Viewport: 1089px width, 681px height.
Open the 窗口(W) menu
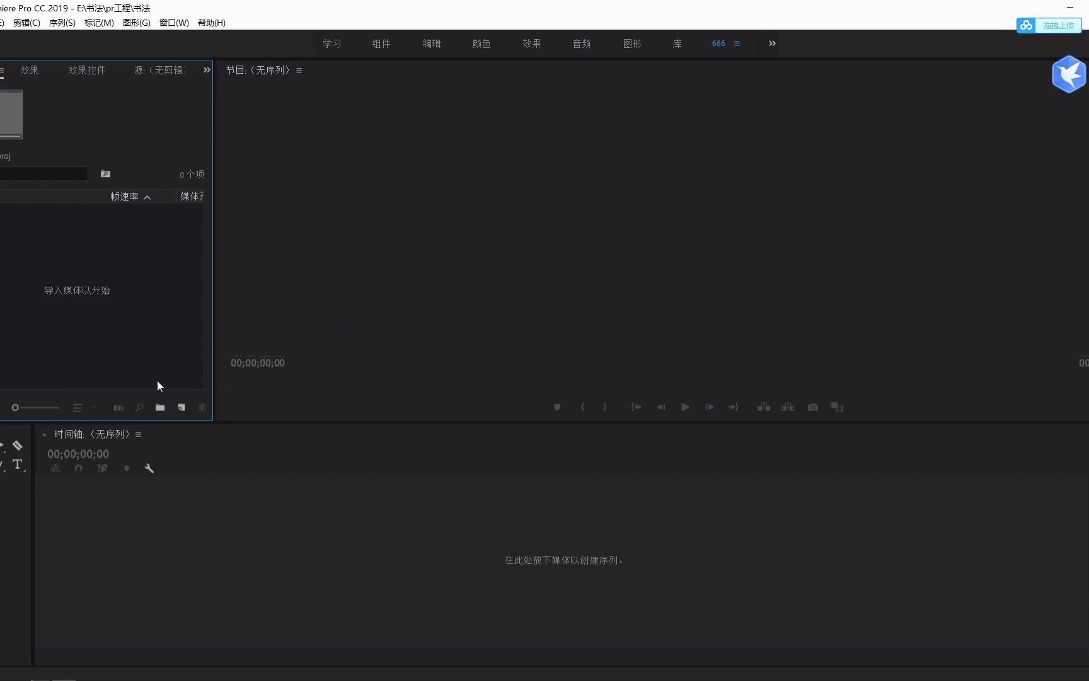tap(174, 23)
